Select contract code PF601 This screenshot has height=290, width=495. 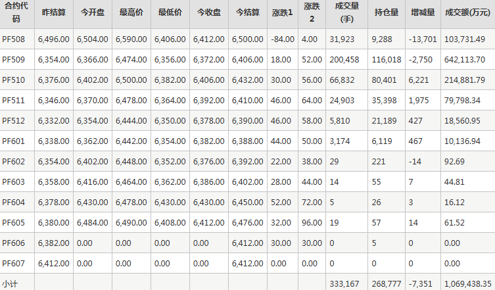click(x=13, y=141)
